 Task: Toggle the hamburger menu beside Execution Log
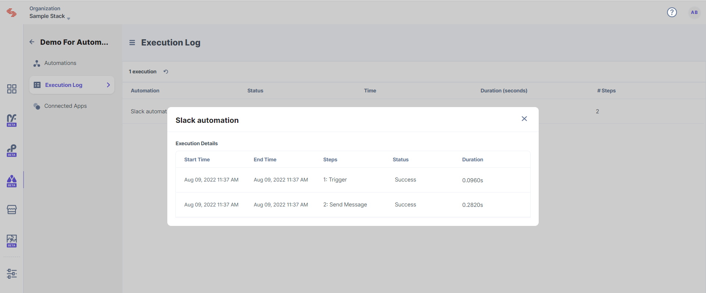click(x=132, y=43)
